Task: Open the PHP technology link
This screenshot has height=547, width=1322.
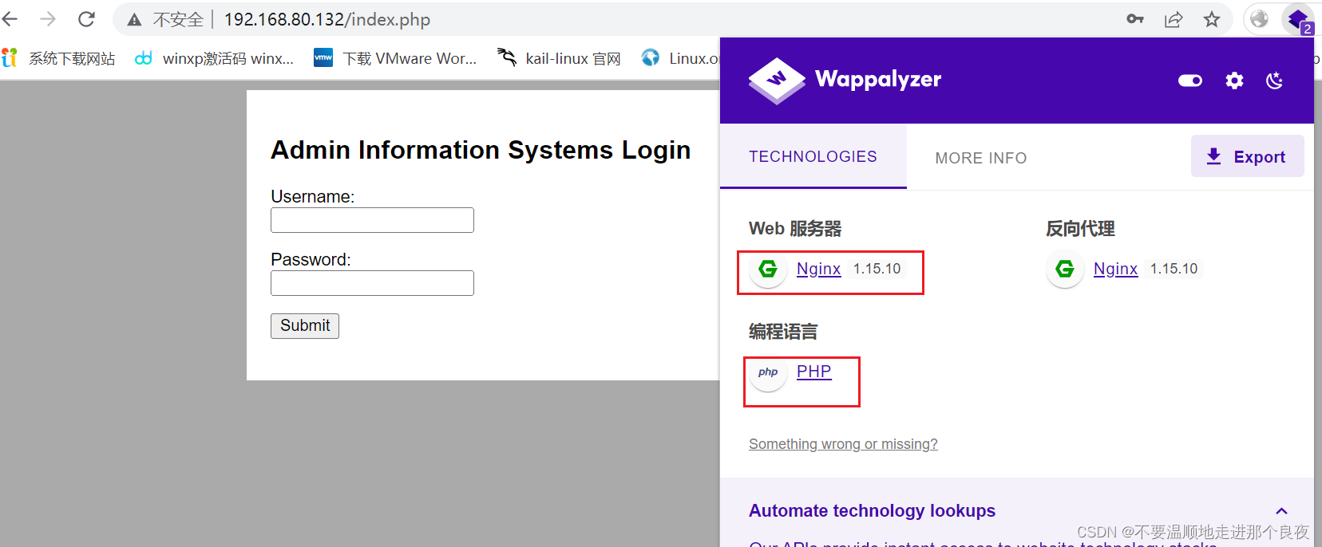Action: (x=813, y=372)
